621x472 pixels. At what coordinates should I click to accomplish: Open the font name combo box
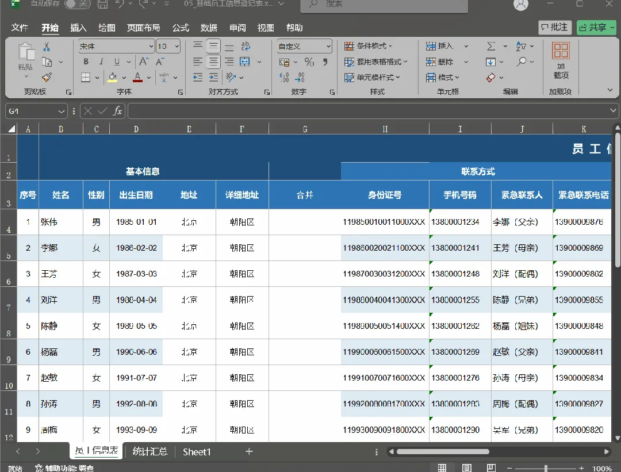[116, 47]
